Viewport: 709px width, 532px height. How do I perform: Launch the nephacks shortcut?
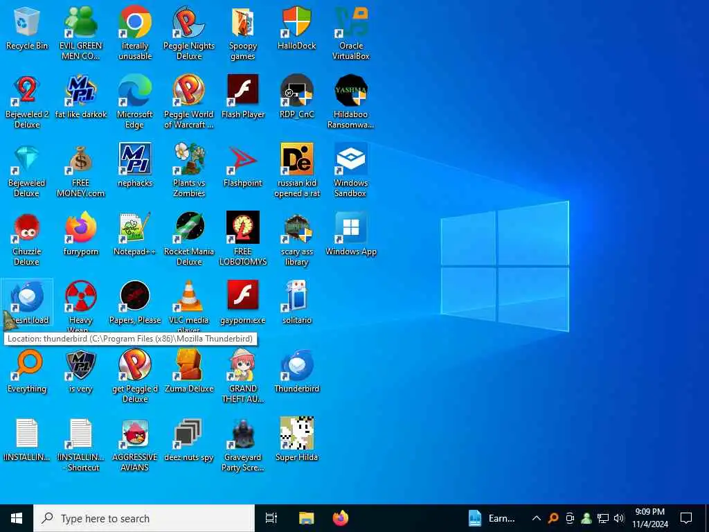point(135,166)
